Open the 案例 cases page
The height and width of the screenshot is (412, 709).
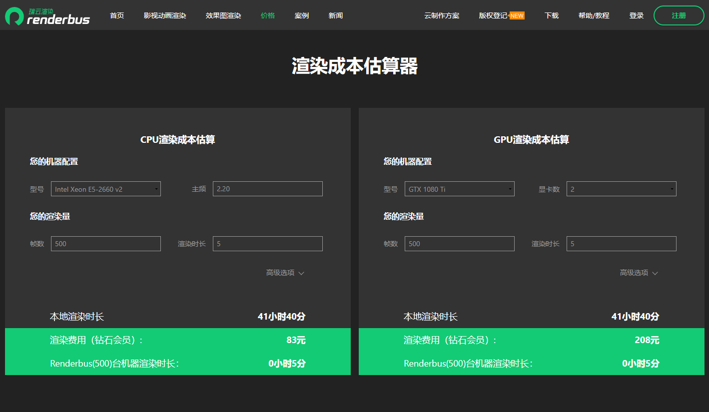coord(302,15)
